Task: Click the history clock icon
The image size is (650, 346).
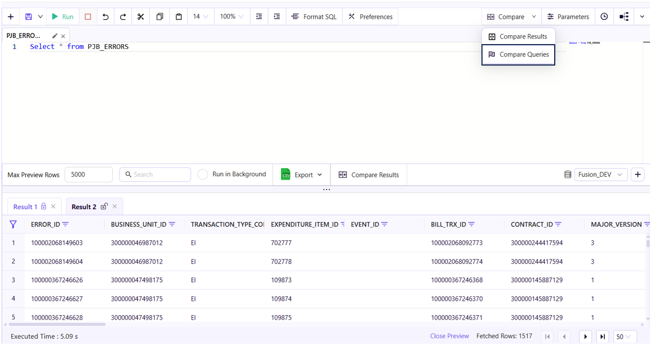Action: [x=604, y=17]
